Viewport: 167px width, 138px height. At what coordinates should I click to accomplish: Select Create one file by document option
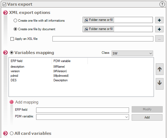click(x=16, y=29)
